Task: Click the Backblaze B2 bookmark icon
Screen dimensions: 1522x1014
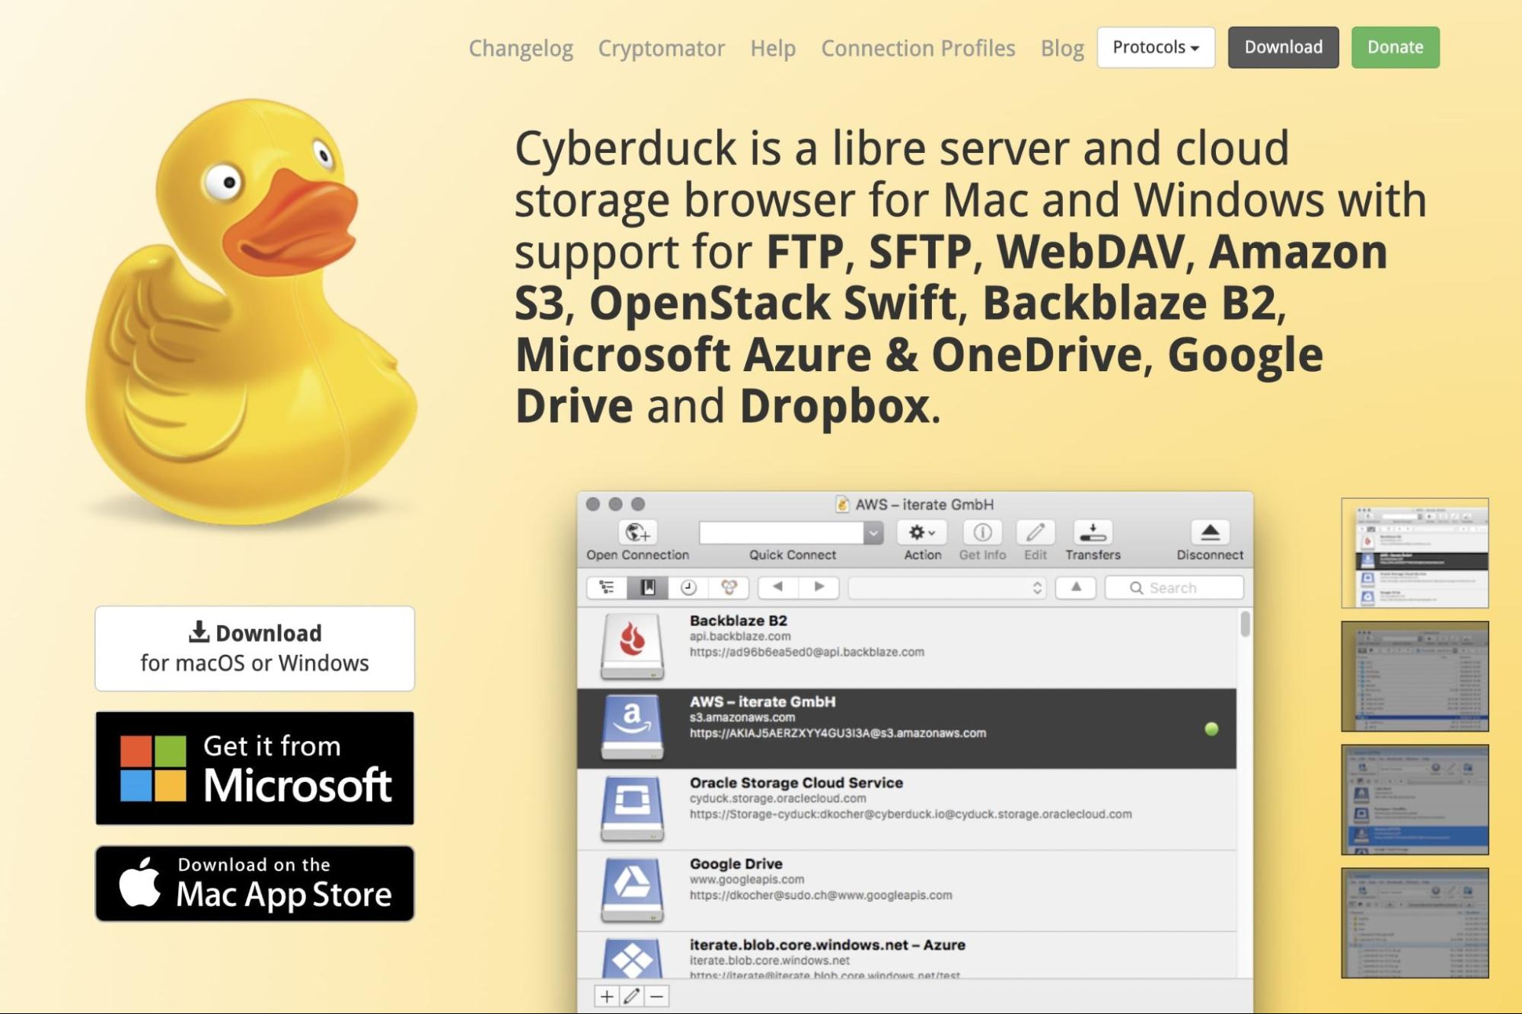Action: pos(632,642)
